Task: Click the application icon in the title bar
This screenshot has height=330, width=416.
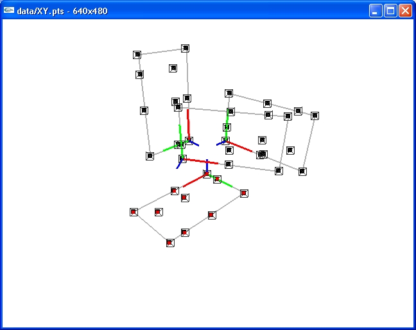Action: coord(9,10)
